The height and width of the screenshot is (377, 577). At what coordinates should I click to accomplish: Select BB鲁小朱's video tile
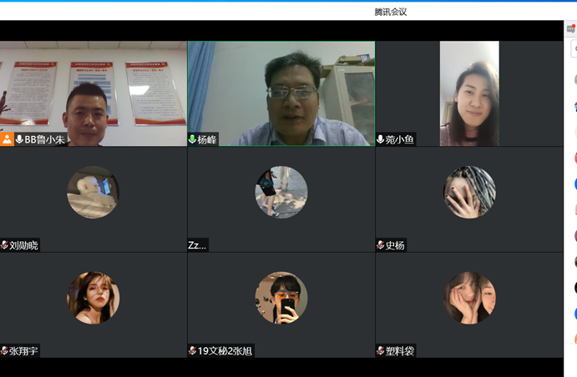point(93,92)
